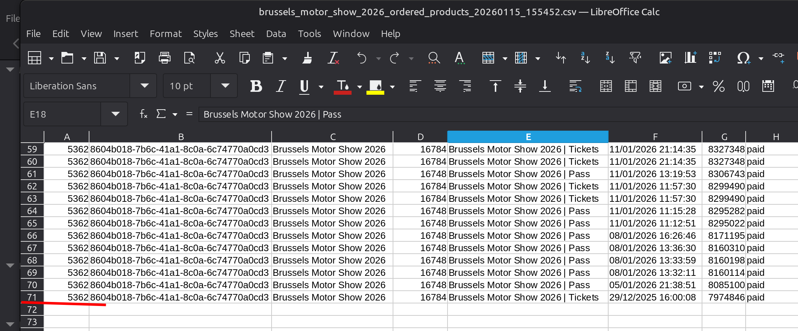Click the Paste clipboard icon
The height and width of the screenshot is (331, 798).
pyautogui.click(x=268, y=58)
